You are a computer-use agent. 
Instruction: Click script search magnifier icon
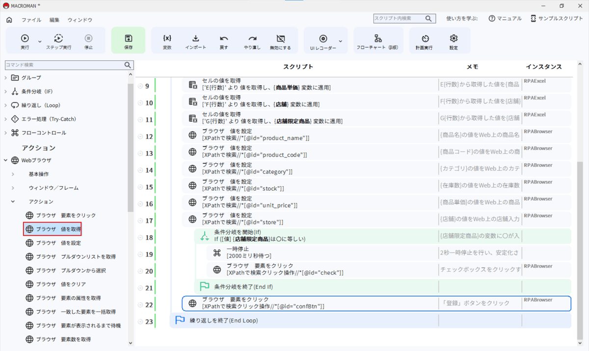coord(429,19)
